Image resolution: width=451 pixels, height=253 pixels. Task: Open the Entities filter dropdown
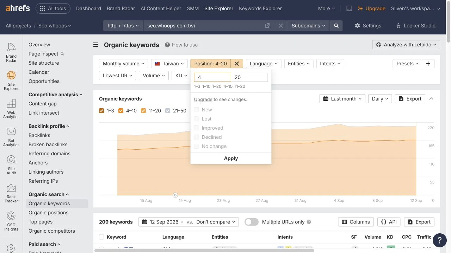[298, 64]
